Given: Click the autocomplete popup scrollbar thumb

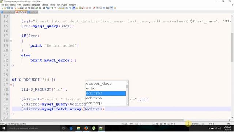Looking at the screenshot, I should pyautogui.click(x=127, y=87).
